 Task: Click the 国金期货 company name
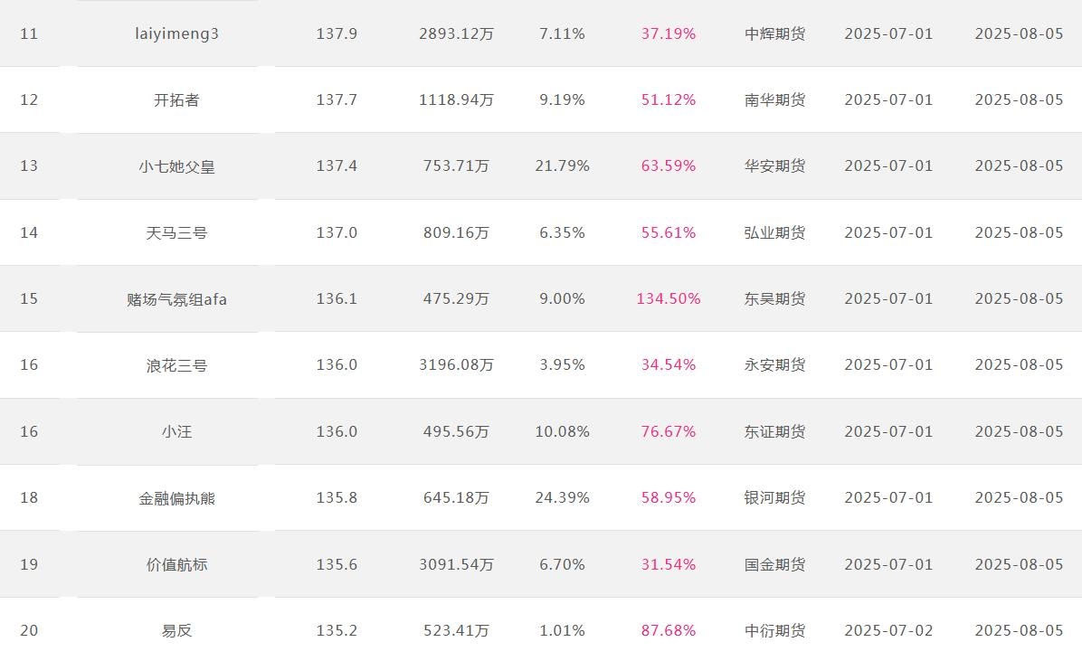(775, 564)
